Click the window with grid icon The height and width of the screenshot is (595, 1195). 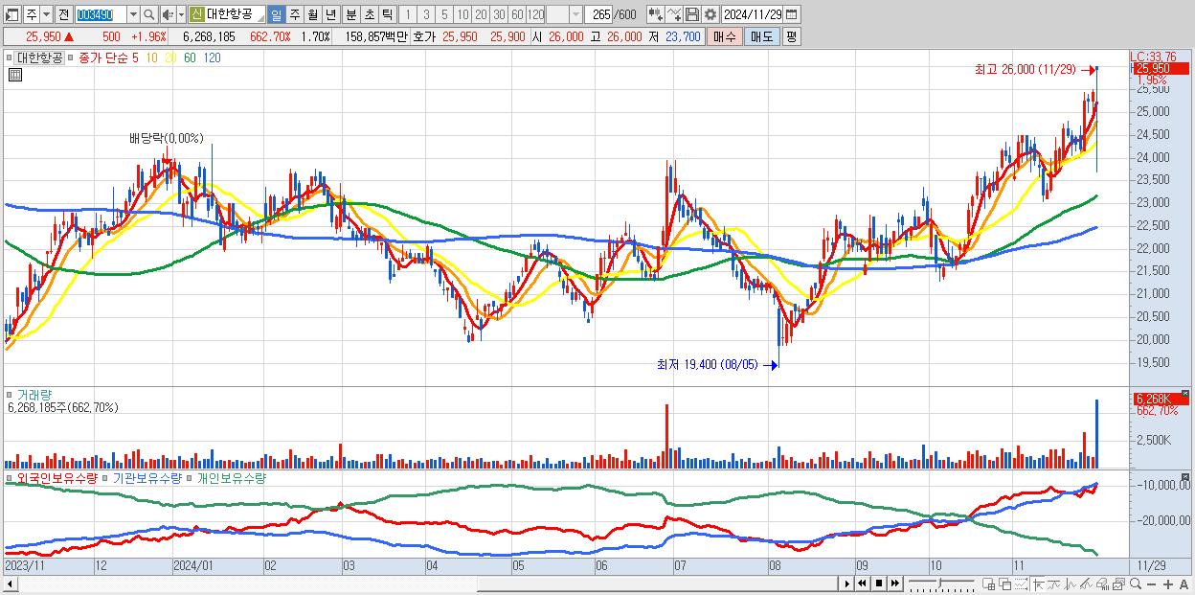pyautogui.click(x=989, y=584)
